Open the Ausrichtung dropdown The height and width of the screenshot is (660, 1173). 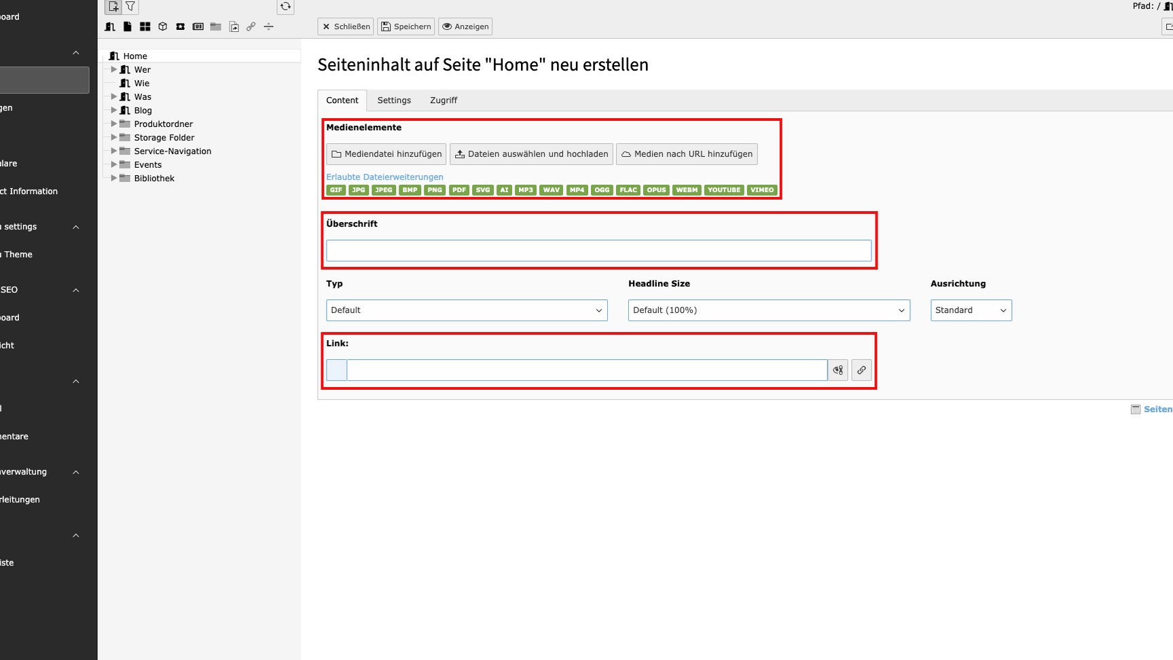970,310
